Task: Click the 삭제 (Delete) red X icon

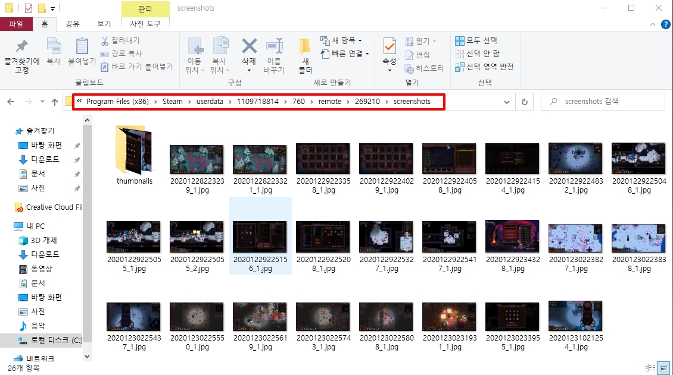Action: [x=249, y=46]
